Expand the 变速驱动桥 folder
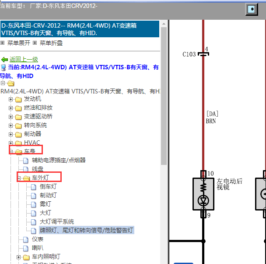 10,117
